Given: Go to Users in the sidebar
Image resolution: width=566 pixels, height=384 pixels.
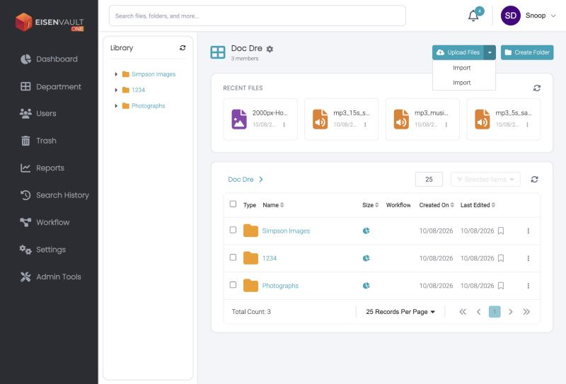Looking at the screenshot, I should (x=38, y=113).
